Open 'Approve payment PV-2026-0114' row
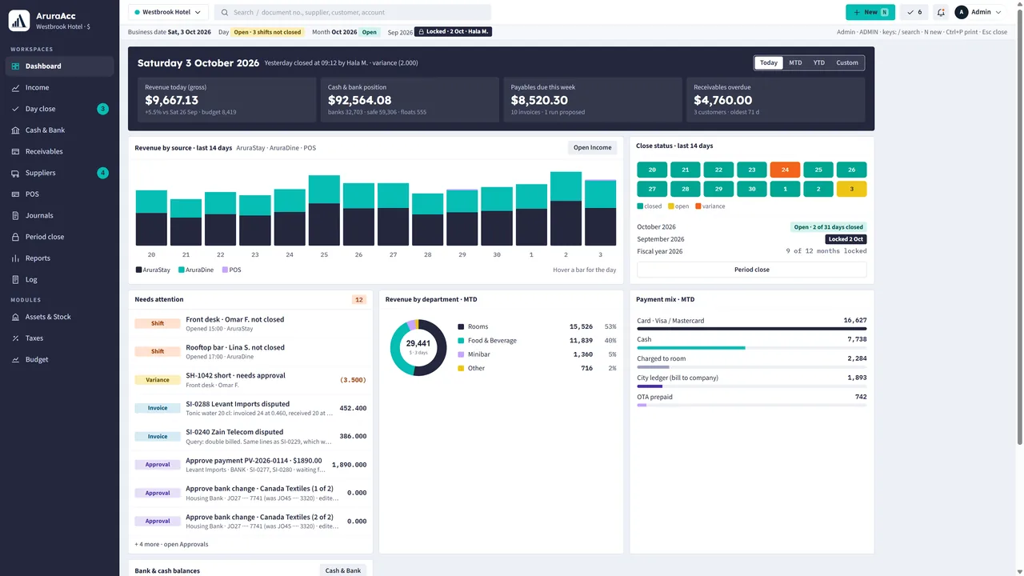The image size is (1024, 576). pos(250,465)
